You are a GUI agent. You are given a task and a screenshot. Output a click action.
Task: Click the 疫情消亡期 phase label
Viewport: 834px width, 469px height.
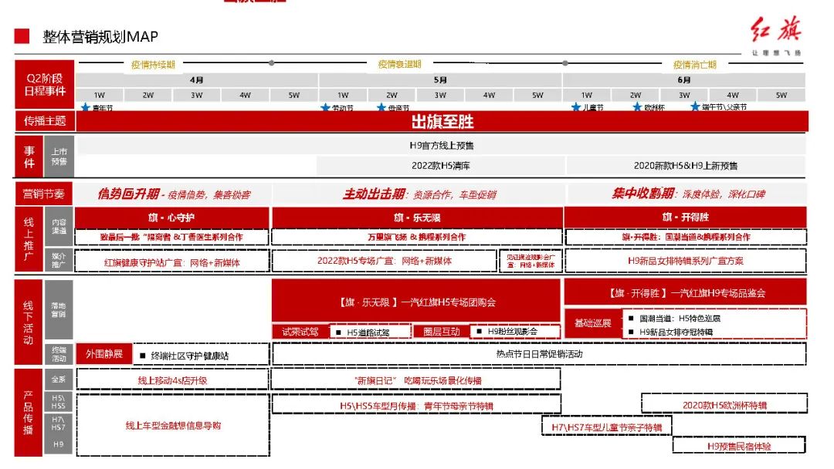695,65
